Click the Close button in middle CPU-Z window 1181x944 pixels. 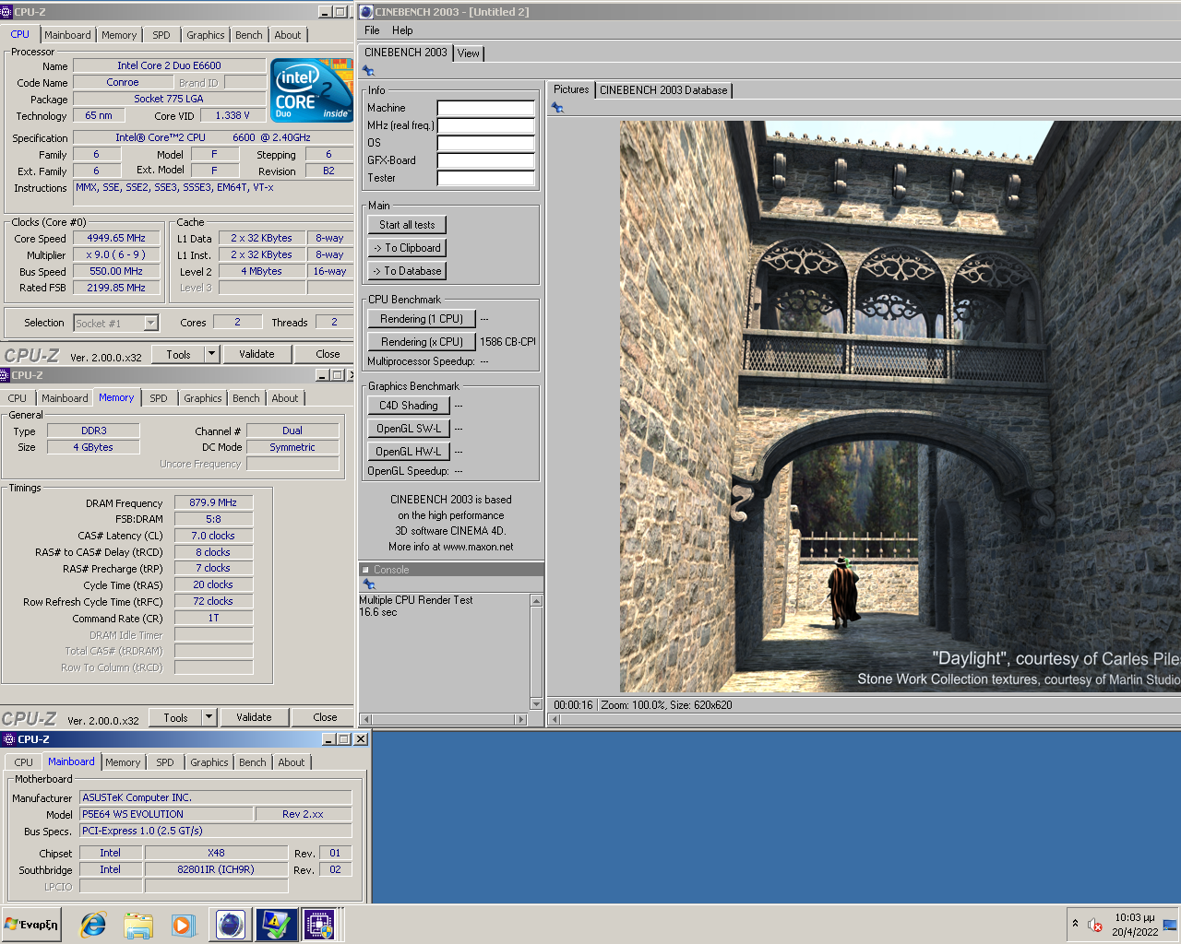[325, 717]
